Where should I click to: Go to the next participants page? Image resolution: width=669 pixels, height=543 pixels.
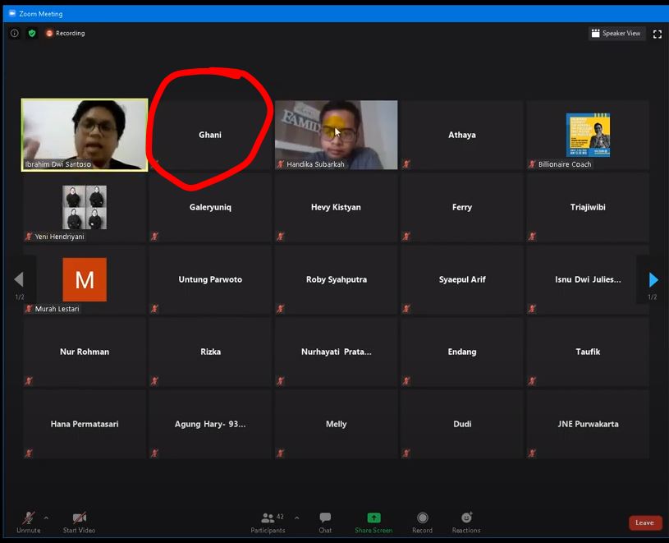(653, 279)
